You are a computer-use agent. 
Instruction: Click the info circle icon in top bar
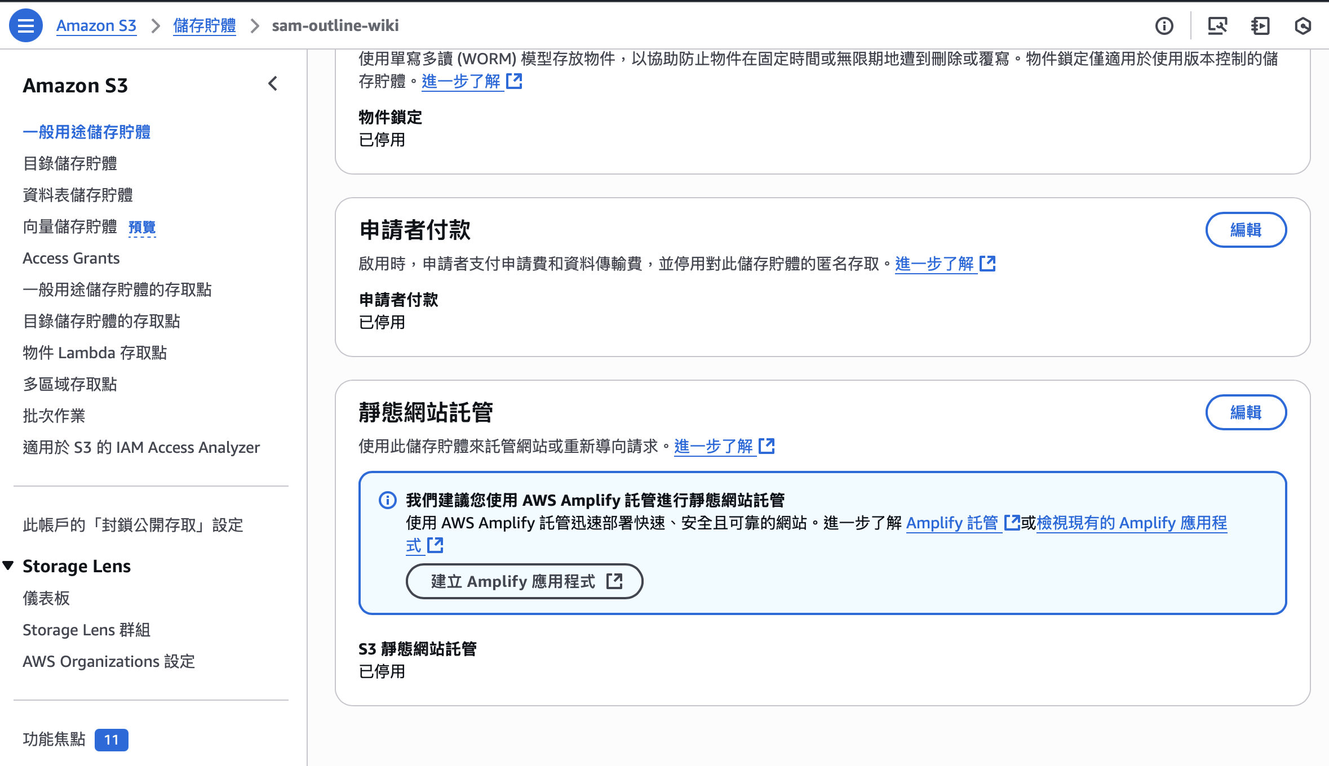click(1164, 25)
